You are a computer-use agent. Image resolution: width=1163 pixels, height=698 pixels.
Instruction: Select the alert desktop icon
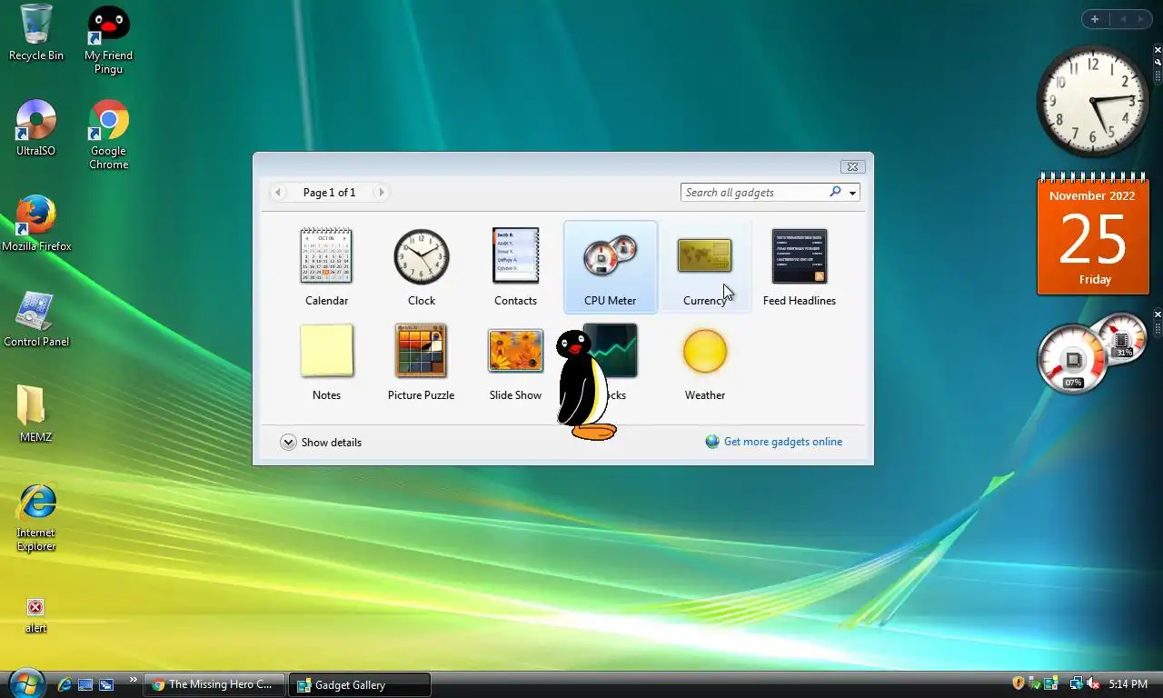tap(35, 615)
